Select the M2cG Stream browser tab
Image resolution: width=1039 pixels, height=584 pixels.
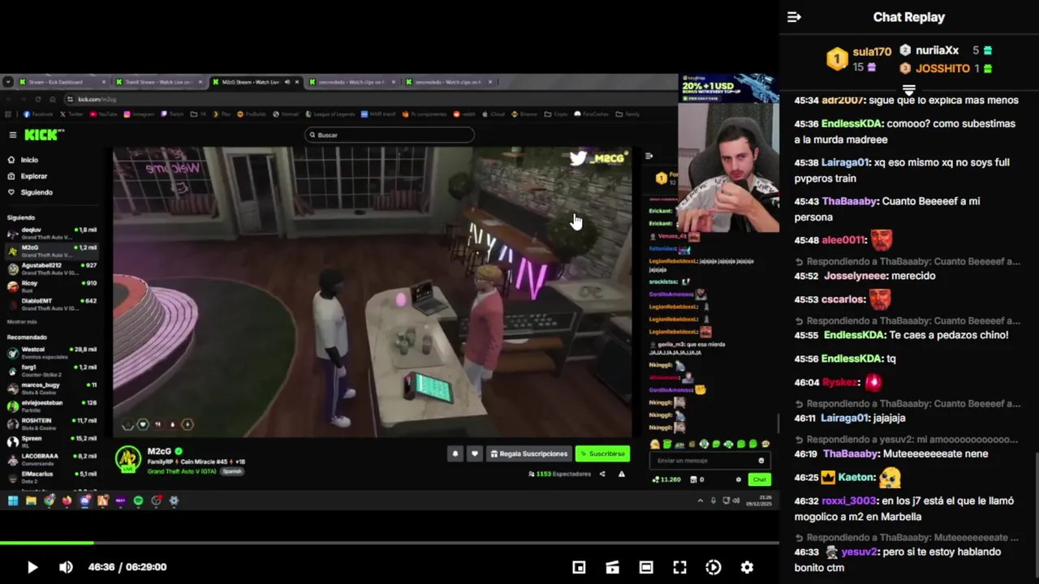(255, 82)
